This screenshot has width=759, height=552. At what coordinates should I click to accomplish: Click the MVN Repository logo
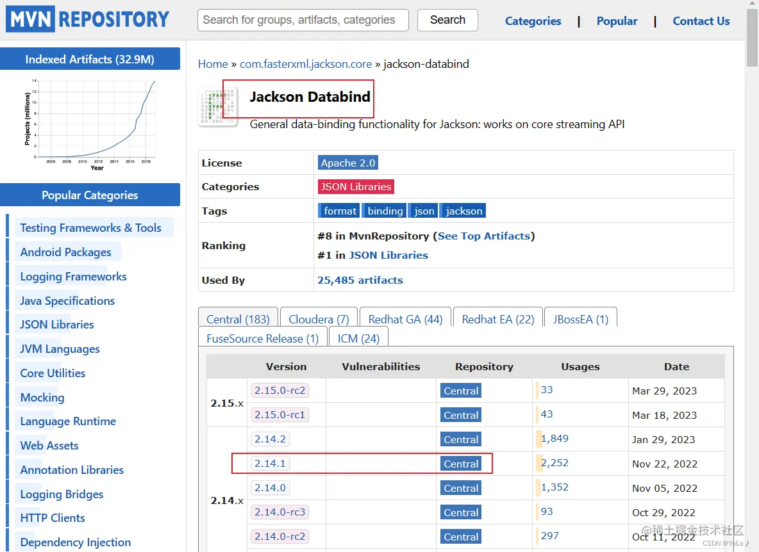(88, 19)
